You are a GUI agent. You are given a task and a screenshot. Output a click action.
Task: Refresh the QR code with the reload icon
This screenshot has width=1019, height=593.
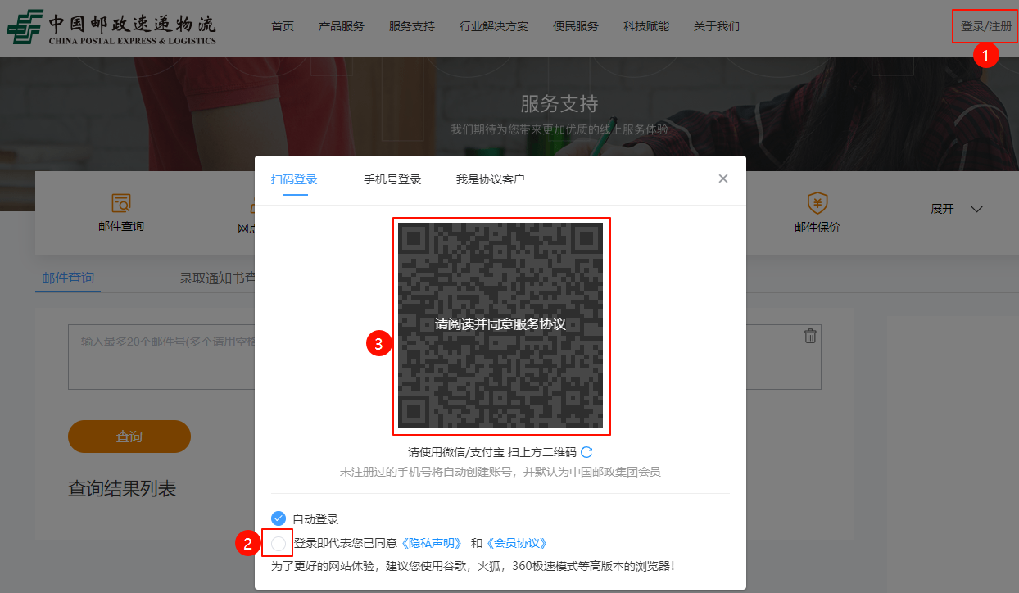[x=586, y=452]
